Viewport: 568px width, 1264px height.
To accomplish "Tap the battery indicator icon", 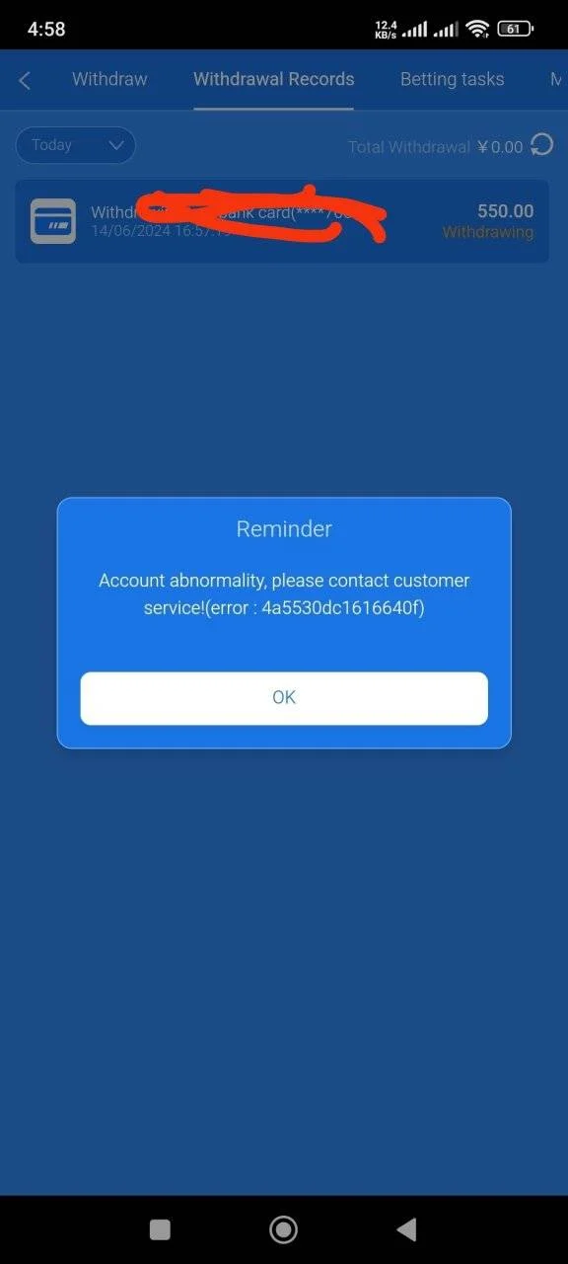I will click(x=516, y=29).
